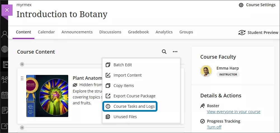Open the three-dot more options menu
The width and height of the screenshot is (280, 133).
tap(175, 52)
